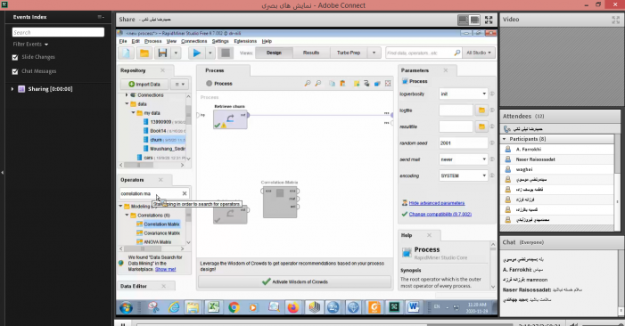The width and height of the screenshot is (625, 326).
Task: Click the Events Index search field
Action: tap(58, 32)
